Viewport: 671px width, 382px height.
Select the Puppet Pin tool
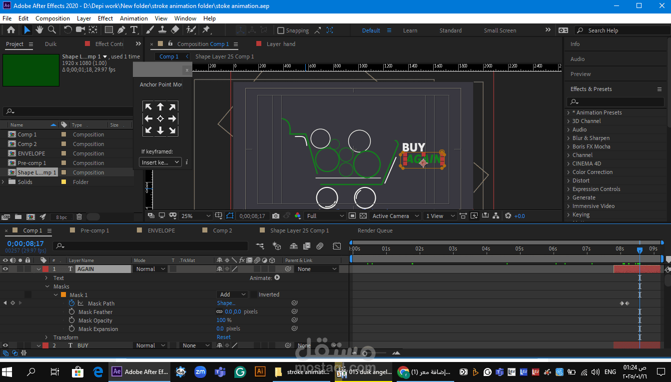[x=206, y=30]
